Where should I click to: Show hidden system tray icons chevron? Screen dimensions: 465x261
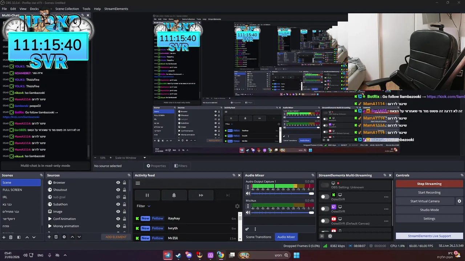(x=65, y=255)
